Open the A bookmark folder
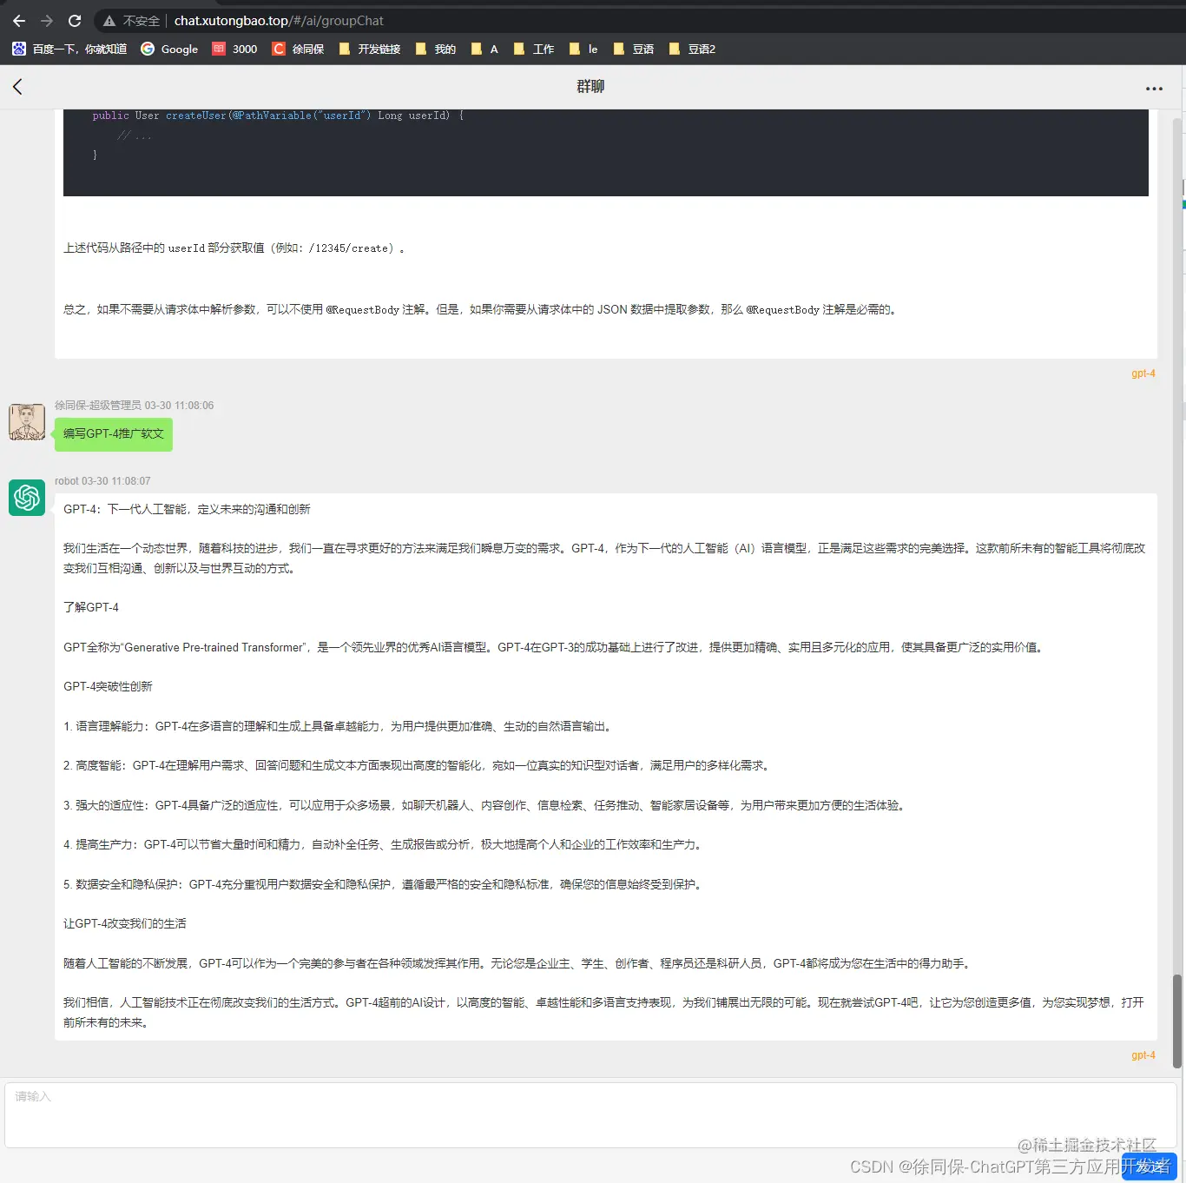Screen dimensions: 1186x1183 click(x=484, y=50)
